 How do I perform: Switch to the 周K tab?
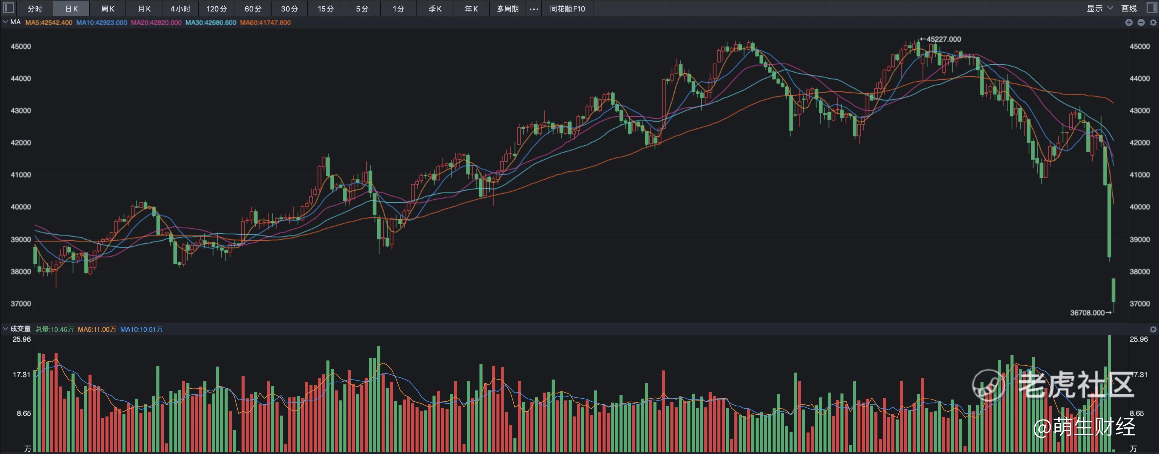pos(108,9)
